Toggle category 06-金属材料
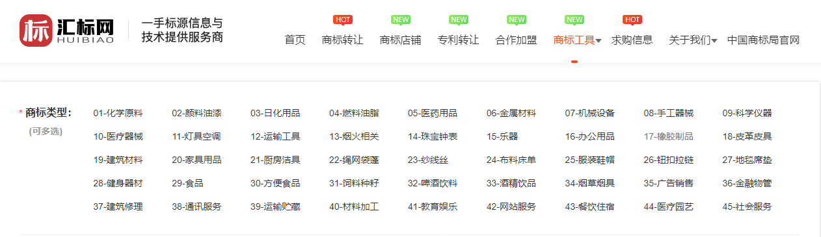821x237 pixels. point(511,113)
